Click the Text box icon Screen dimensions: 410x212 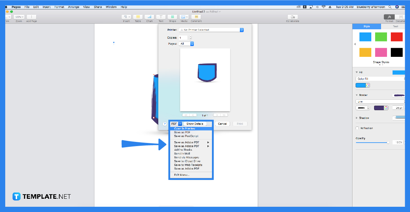coord(161,16)
